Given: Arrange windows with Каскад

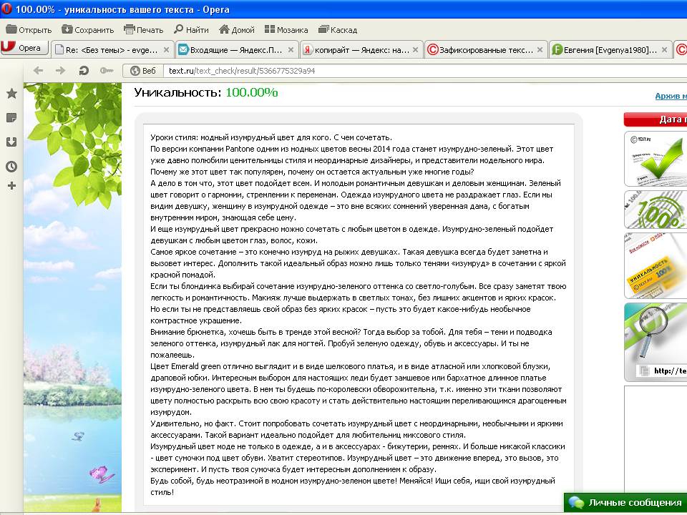Looking at the screenshot, I should click(338, 30).
